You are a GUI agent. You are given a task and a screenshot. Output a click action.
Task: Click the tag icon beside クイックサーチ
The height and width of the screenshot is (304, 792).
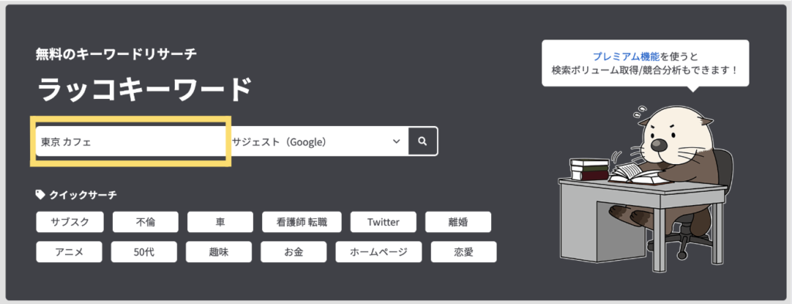pyautogui.click(x=40, y=194)
